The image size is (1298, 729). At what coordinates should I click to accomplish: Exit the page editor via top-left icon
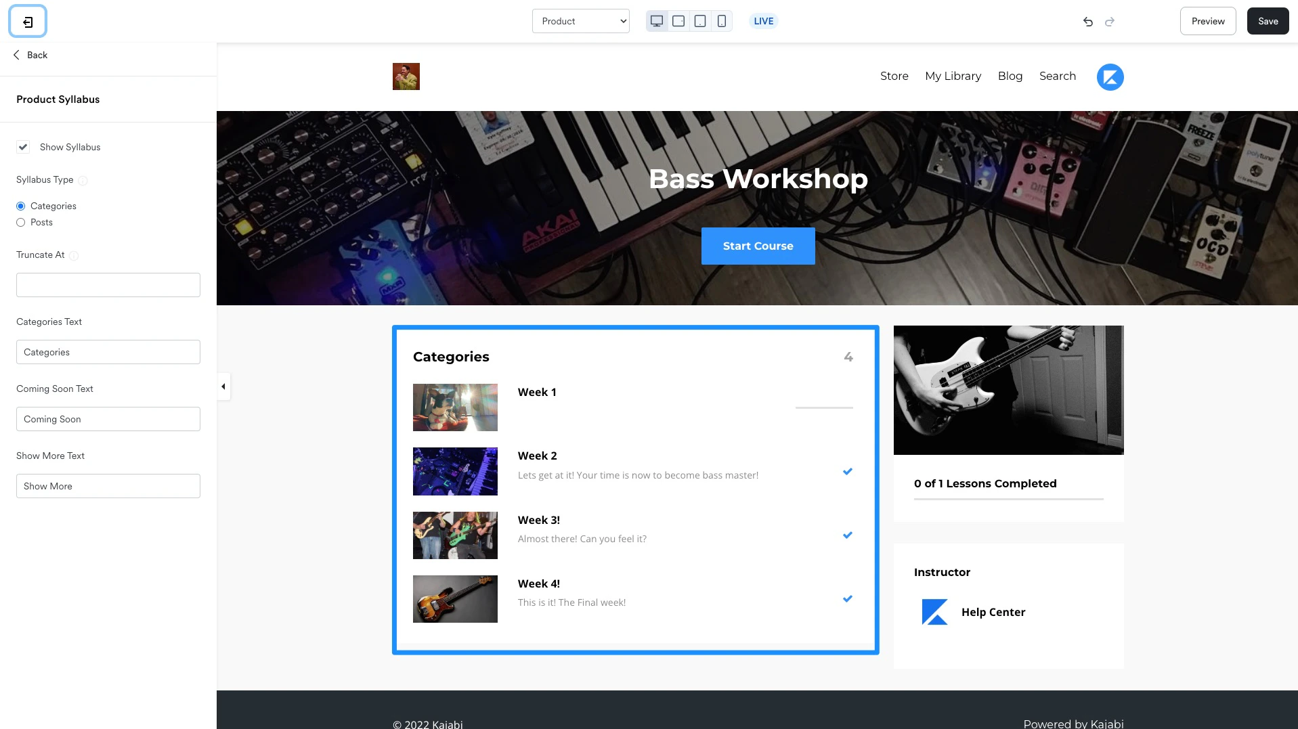point(26,21)
